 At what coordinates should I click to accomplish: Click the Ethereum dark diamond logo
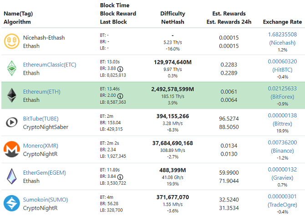click(x=12, y=95)
